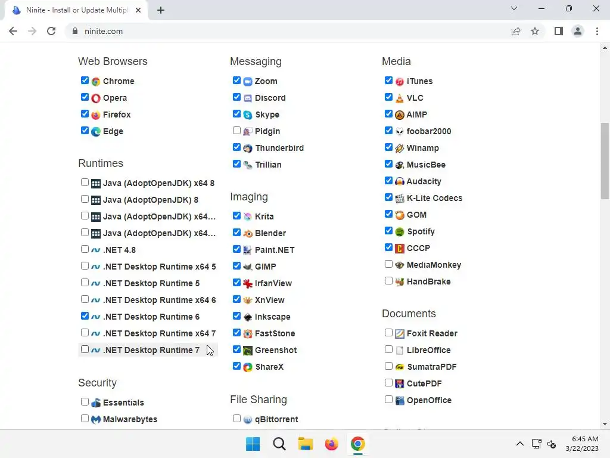Viewport: 610px width, 458px height.
Task: Uncheck .NET Desktop Runtime 6 checkbox
Action: click(85, 316)
